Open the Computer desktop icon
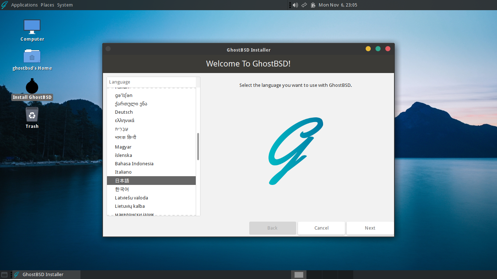 coord(32,27)
